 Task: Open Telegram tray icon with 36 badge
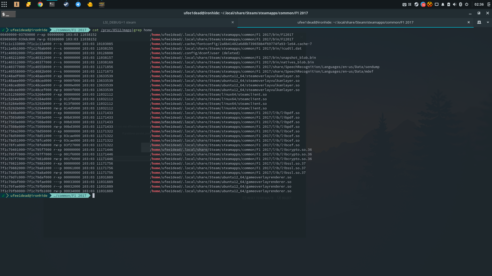pyautogui.click(x=423, y=4)
